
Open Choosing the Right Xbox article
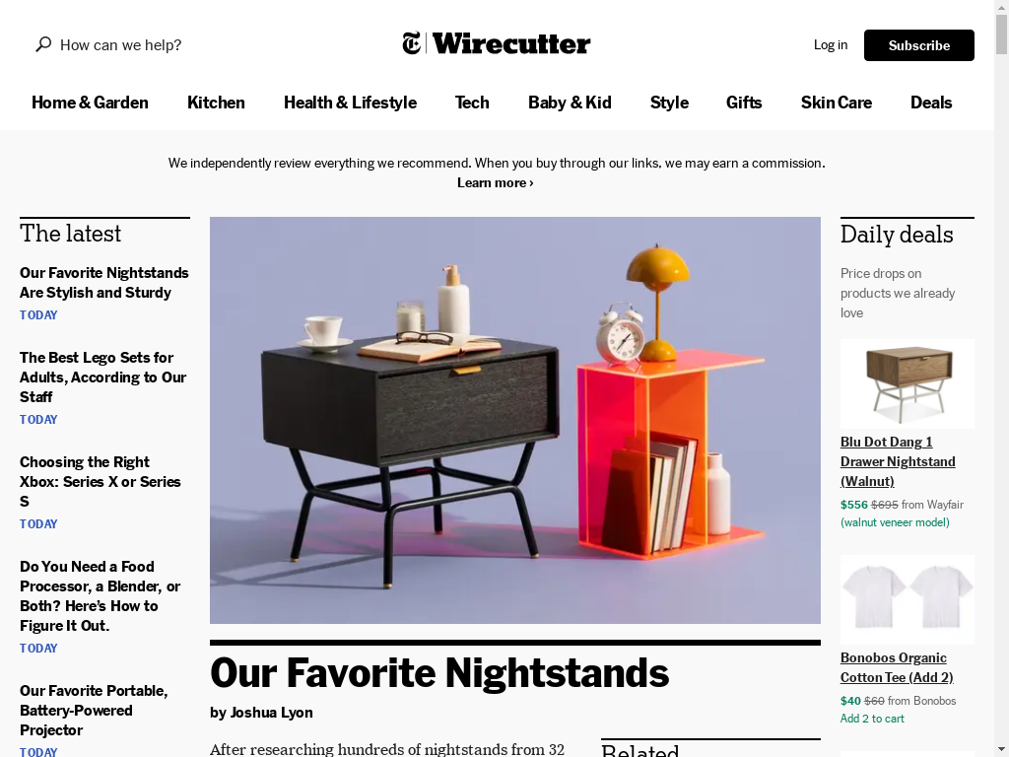coord(101,481)
